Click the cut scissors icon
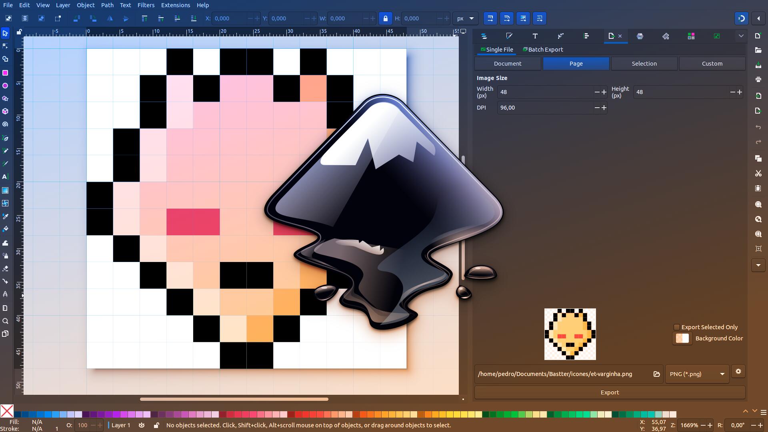This screenshot has width=768, height=432. click(758, 173)
